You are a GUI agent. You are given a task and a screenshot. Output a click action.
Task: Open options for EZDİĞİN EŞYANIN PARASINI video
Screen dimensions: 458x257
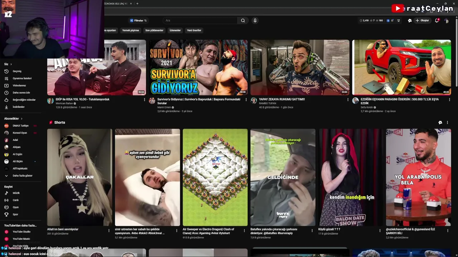click(x=449, y=100)
